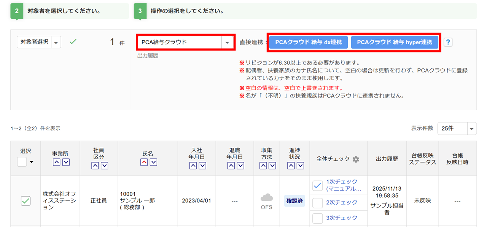The height and width of the screenshot is (227, 487).
Task: Sort 進捗状況 column descending with down arrow
Action: tap(300, 166)
